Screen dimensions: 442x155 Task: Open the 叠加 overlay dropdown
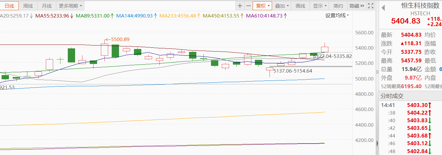282,6
